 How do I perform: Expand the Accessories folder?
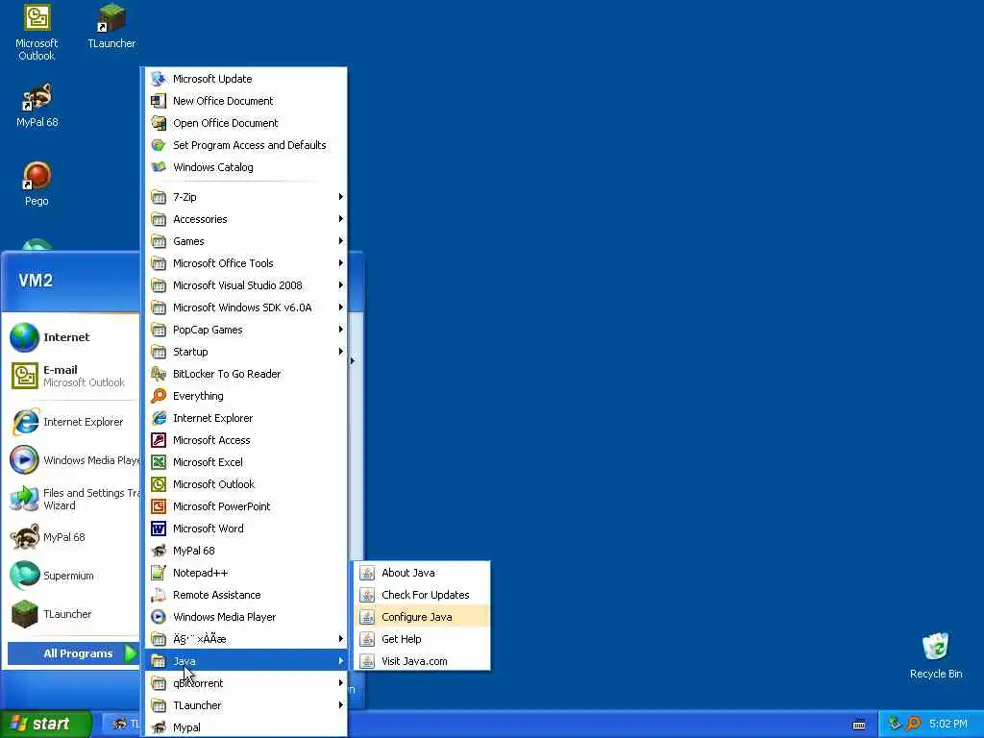pos(245,219)
